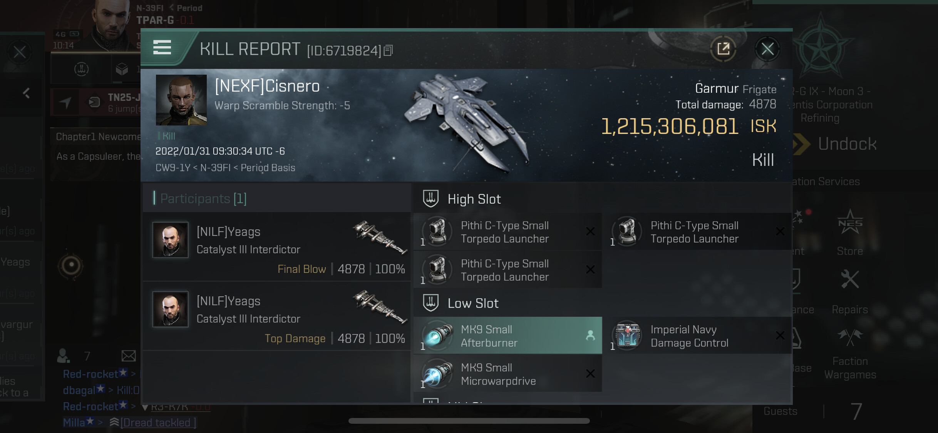Open the Repairs station service
The image size is (938, 433).
[850, 292]
